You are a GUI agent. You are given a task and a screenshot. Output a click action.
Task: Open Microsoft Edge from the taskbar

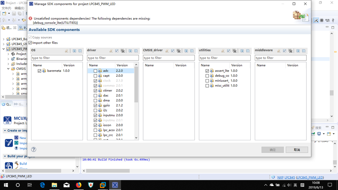(x=42, y=185)
